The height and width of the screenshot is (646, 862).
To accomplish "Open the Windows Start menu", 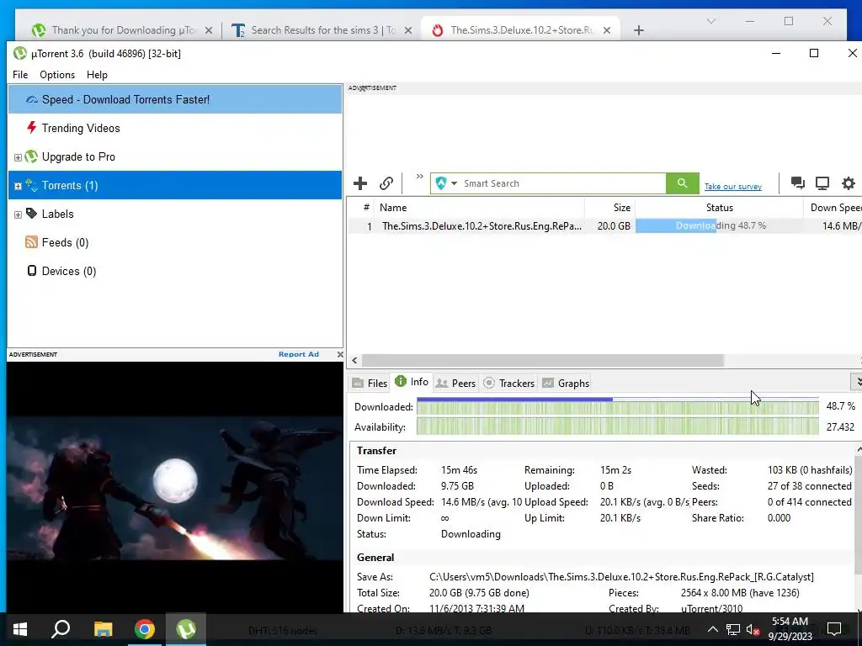I will (20, 629).
